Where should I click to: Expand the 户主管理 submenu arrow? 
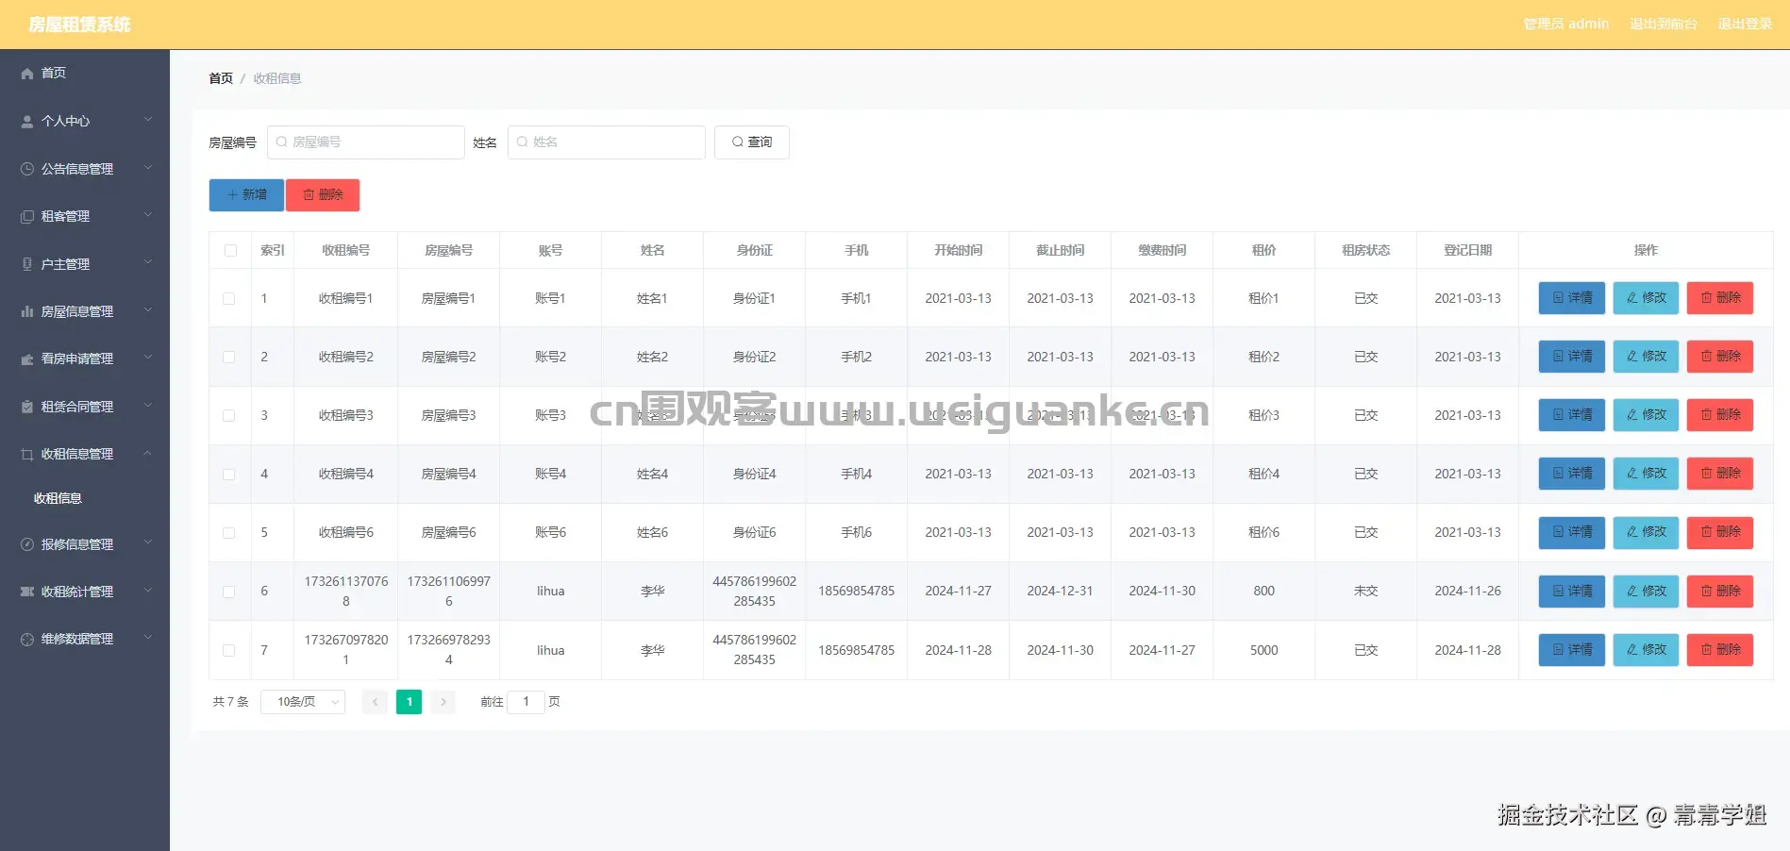(148, 263)
